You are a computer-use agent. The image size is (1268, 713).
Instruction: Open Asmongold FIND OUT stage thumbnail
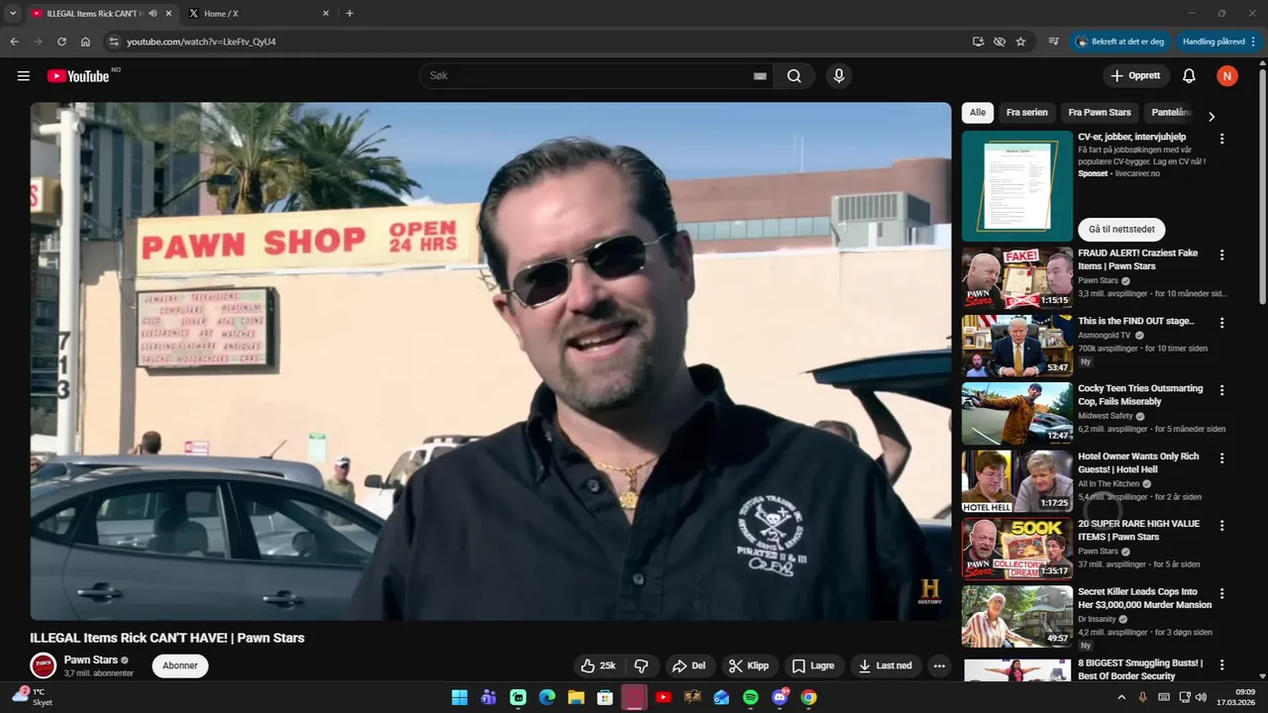(1017, 346)
